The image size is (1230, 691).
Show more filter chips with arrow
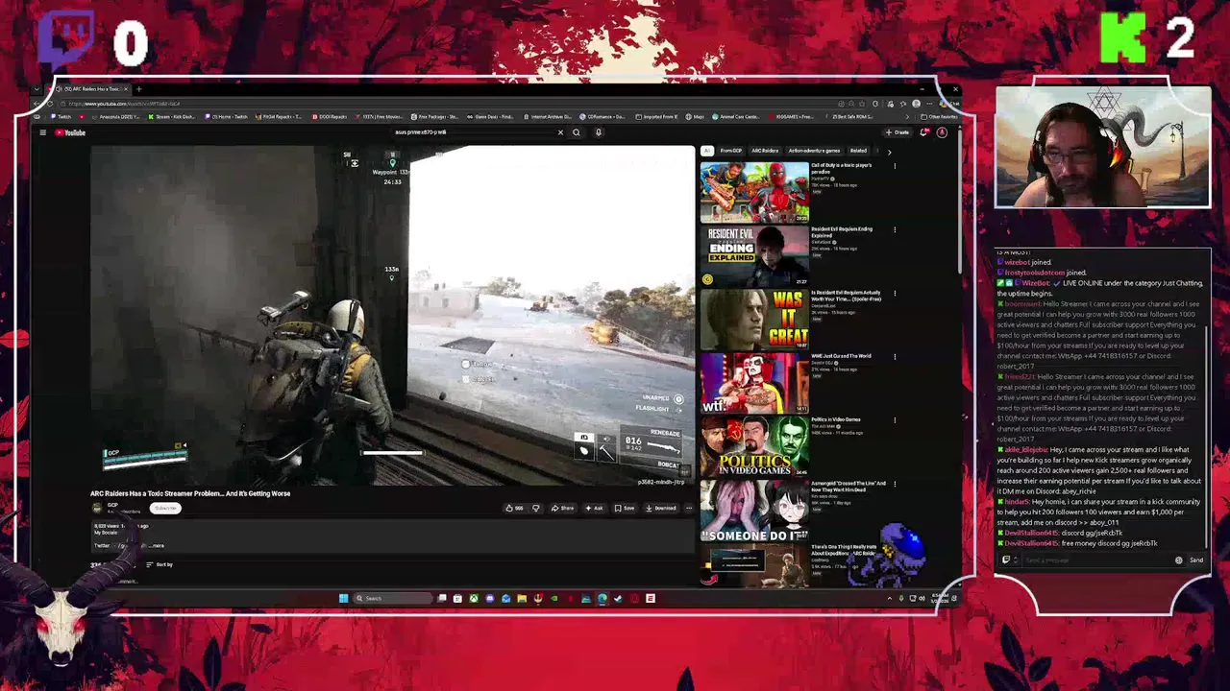[x=889, y=151]
